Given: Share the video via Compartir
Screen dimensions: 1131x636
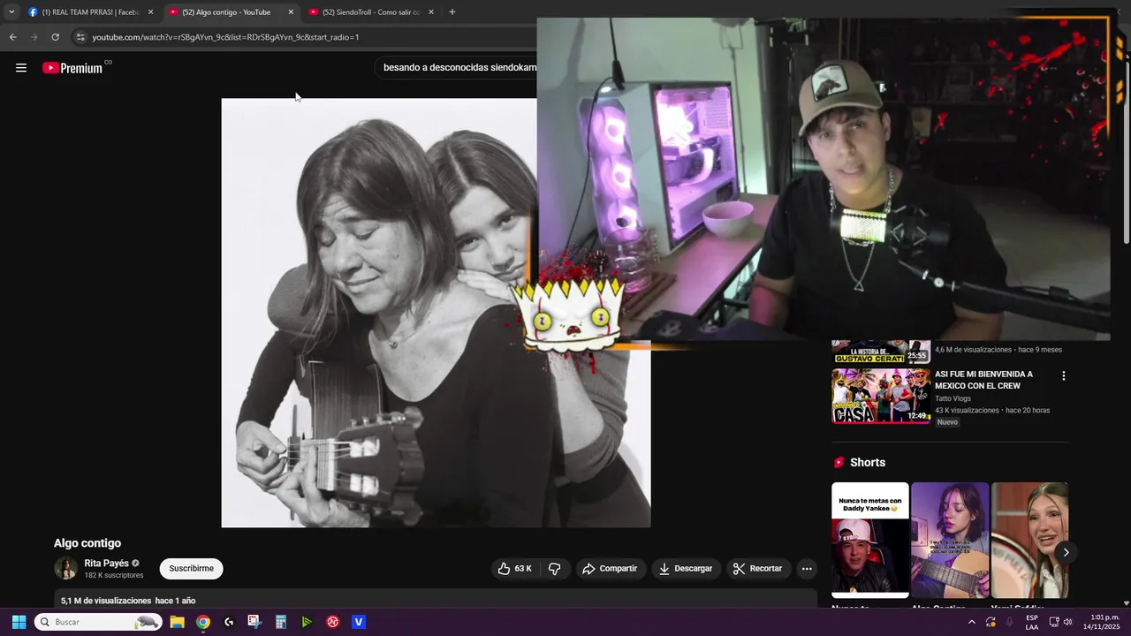Looking at the screenshot, I should (x=610, y=569).
